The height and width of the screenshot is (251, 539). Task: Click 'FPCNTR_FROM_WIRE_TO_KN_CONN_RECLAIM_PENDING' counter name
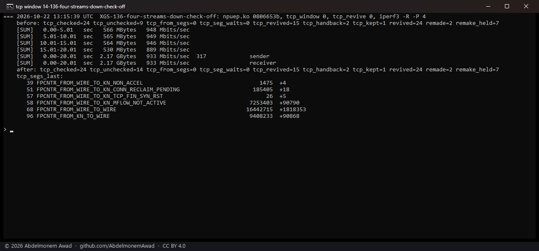(108, 90)
